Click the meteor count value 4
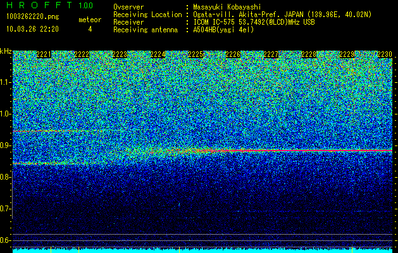Viewport: 398px width, 253px height. click(90, 29)
